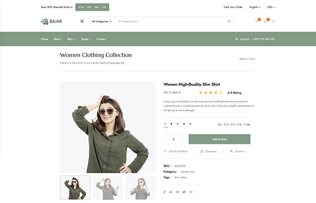
Task: Choose the red color swatch
Action: [x=177, y=124]
